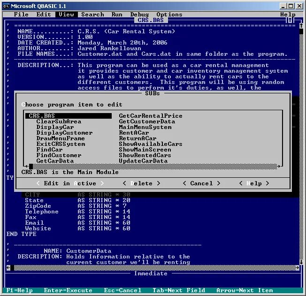
Task: Click the CRS.BAS editor title
Action: [151, 20]
